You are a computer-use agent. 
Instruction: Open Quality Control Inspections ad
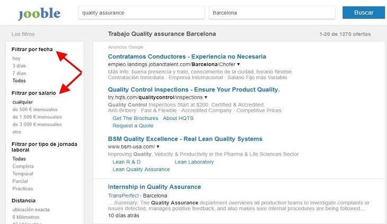(193, 90)
